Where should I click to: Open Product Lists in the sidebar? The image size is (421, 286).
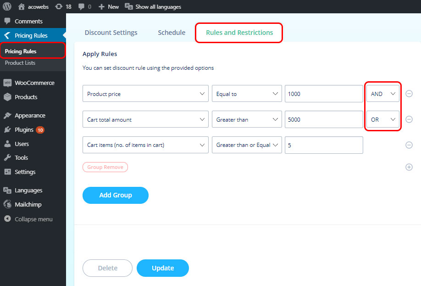[x=20, y=63]
